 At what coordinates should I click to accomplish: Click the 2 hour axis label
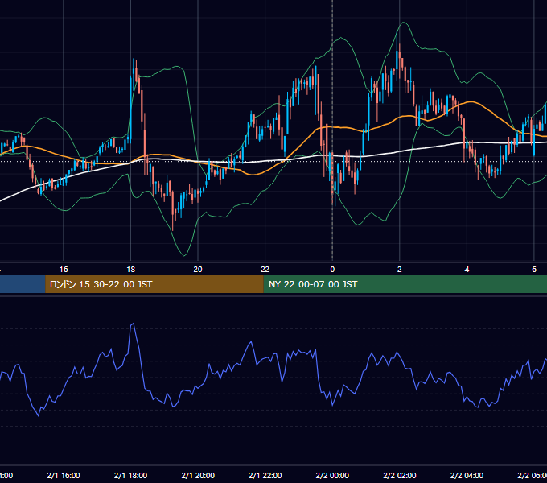point(400,270)
